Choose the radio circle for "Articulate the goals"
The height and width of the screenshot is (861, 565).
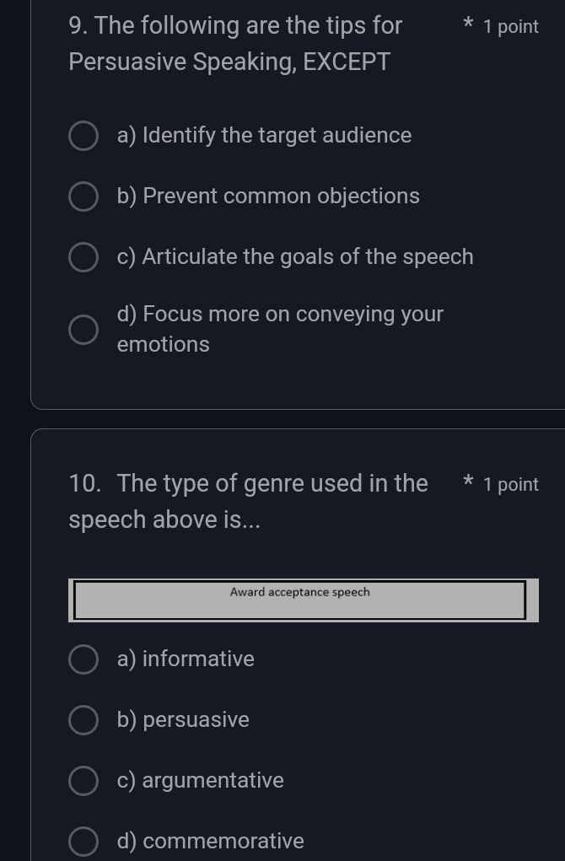[x=83, y=257]
